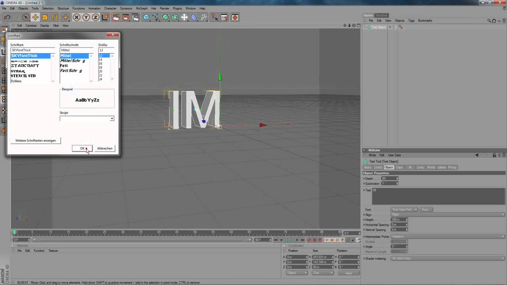507x285 pixels.
Task: Open the True Type Font dropdown
Action: pyautogui.click(x=404, y=209)
